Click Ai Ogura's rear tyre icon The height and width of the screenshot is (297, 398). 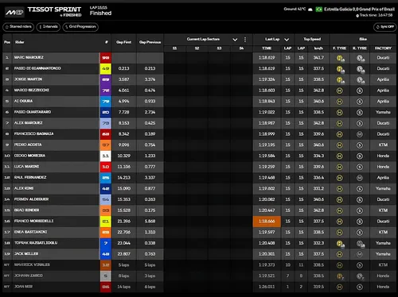(x=360, y=102)
